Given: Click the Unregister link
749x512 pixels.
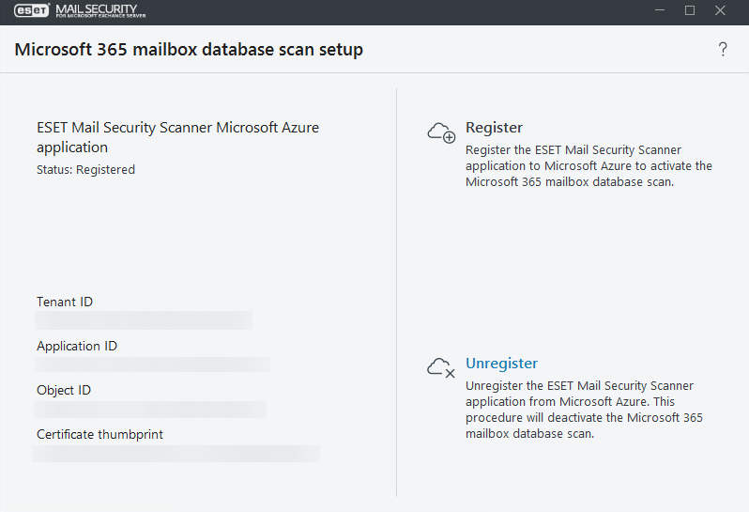Looking at the screenshot, I should click(501, 364).
